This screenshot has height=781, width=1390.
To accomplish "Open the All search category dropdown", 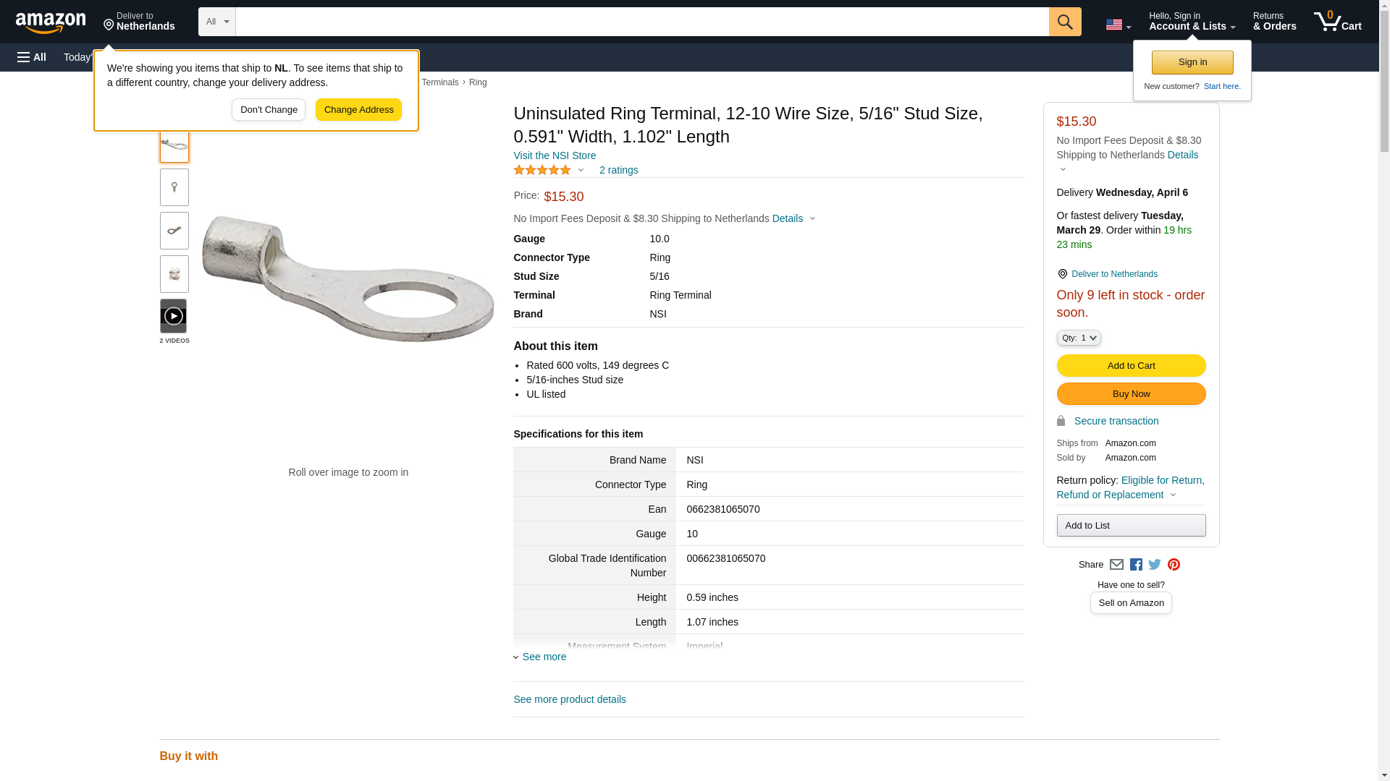I will 216,22.
